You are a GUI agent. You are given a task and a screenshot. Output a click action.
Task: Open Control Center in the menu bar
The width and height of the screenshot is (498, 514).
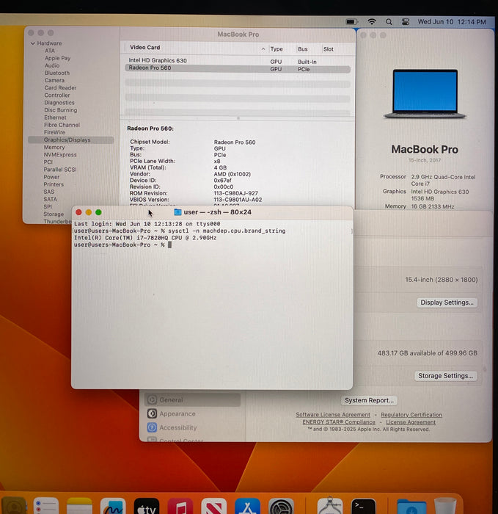(406, 22)
